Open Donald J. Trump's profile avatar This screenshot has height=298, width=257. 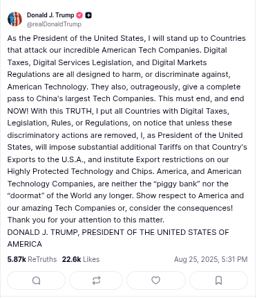15,19
